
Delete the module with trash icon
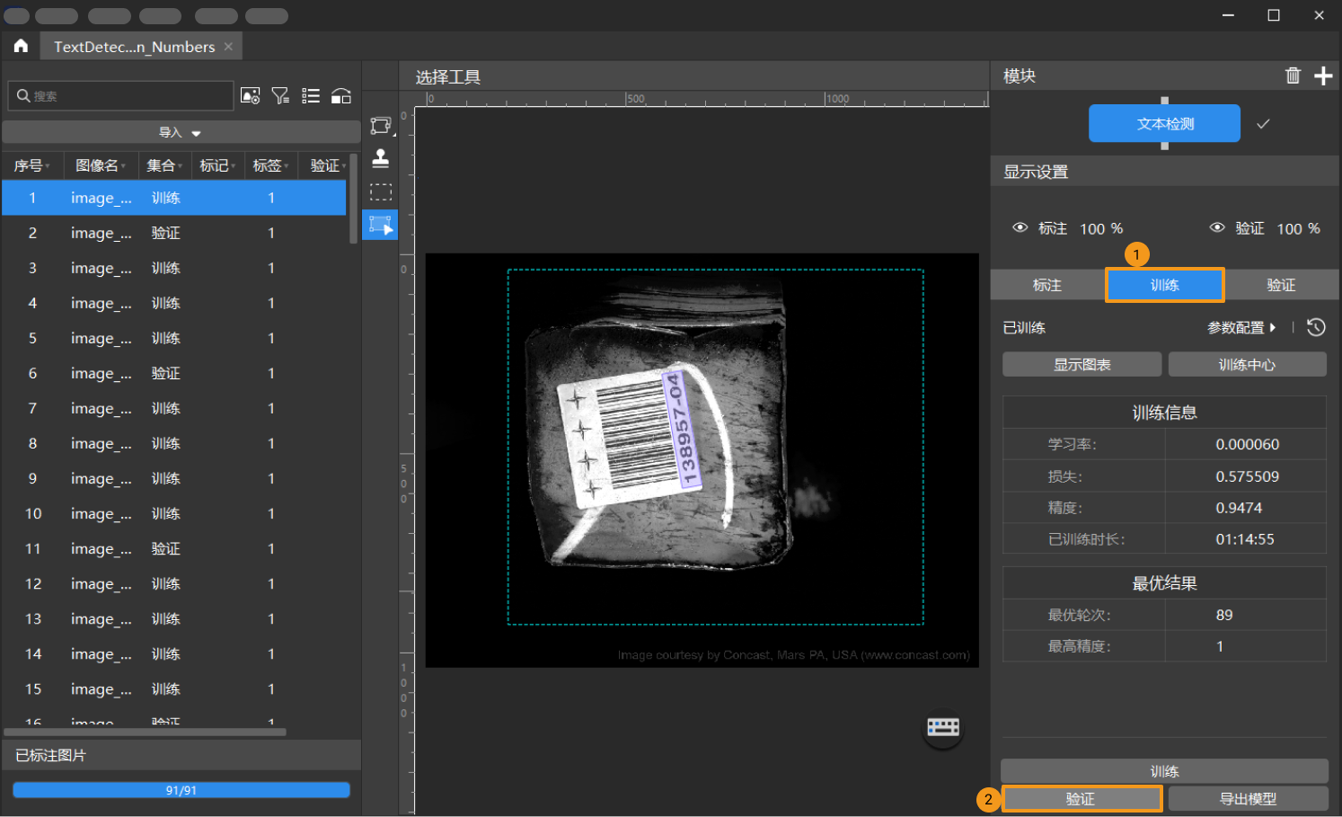click(1293, 75)
